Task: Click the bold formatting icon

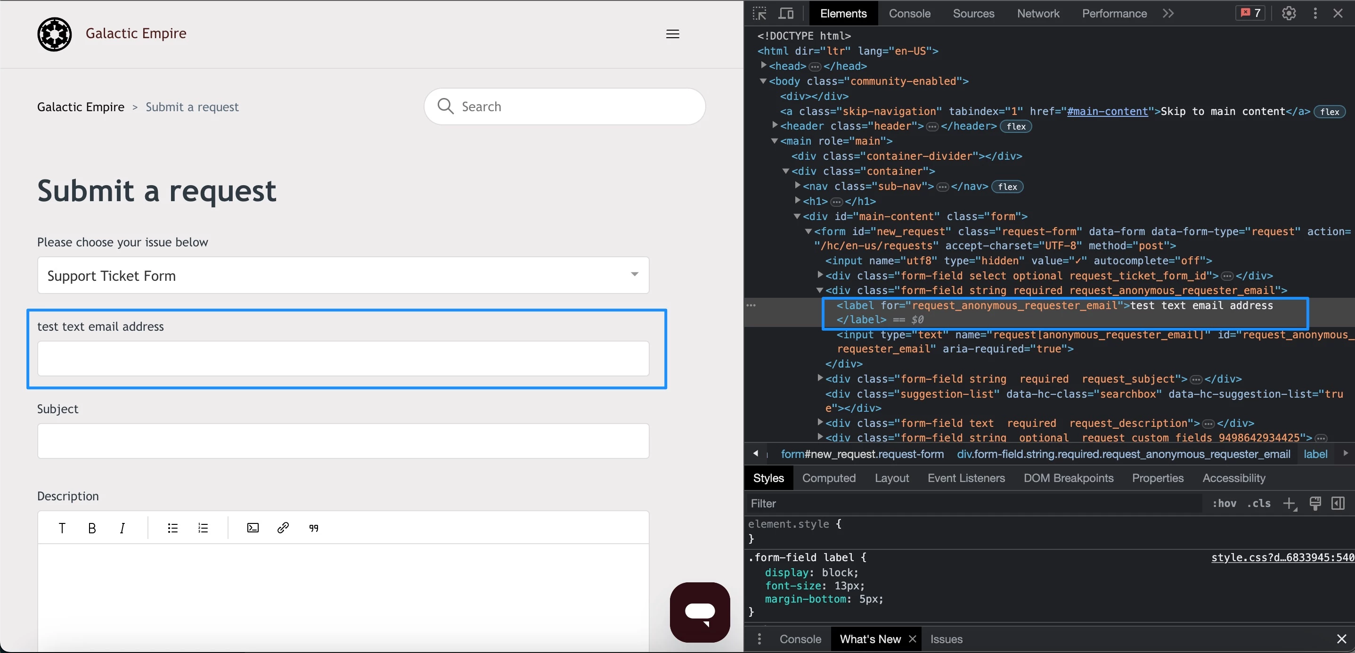Action: [x=92, y=528]
